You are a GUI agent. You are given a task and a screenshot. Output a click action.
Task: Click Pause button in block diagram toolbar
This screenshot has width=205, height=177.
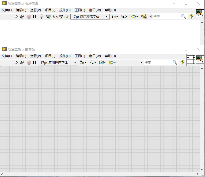(34, 17)
